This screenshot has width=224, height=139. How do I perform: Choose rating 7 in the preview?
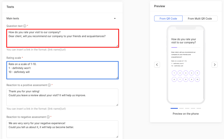point(180,79)
